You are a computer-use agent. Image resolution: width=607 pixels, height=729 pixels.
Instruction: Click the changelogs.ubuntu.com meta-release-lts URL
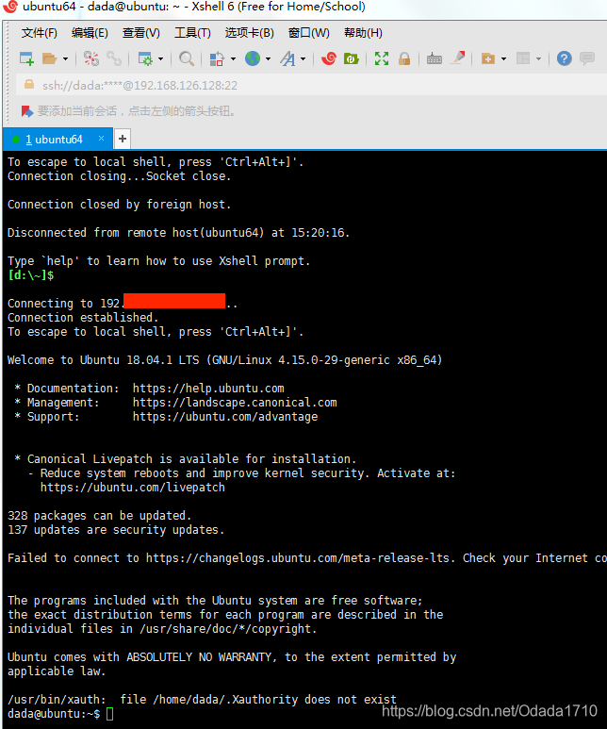coord(298,558)
